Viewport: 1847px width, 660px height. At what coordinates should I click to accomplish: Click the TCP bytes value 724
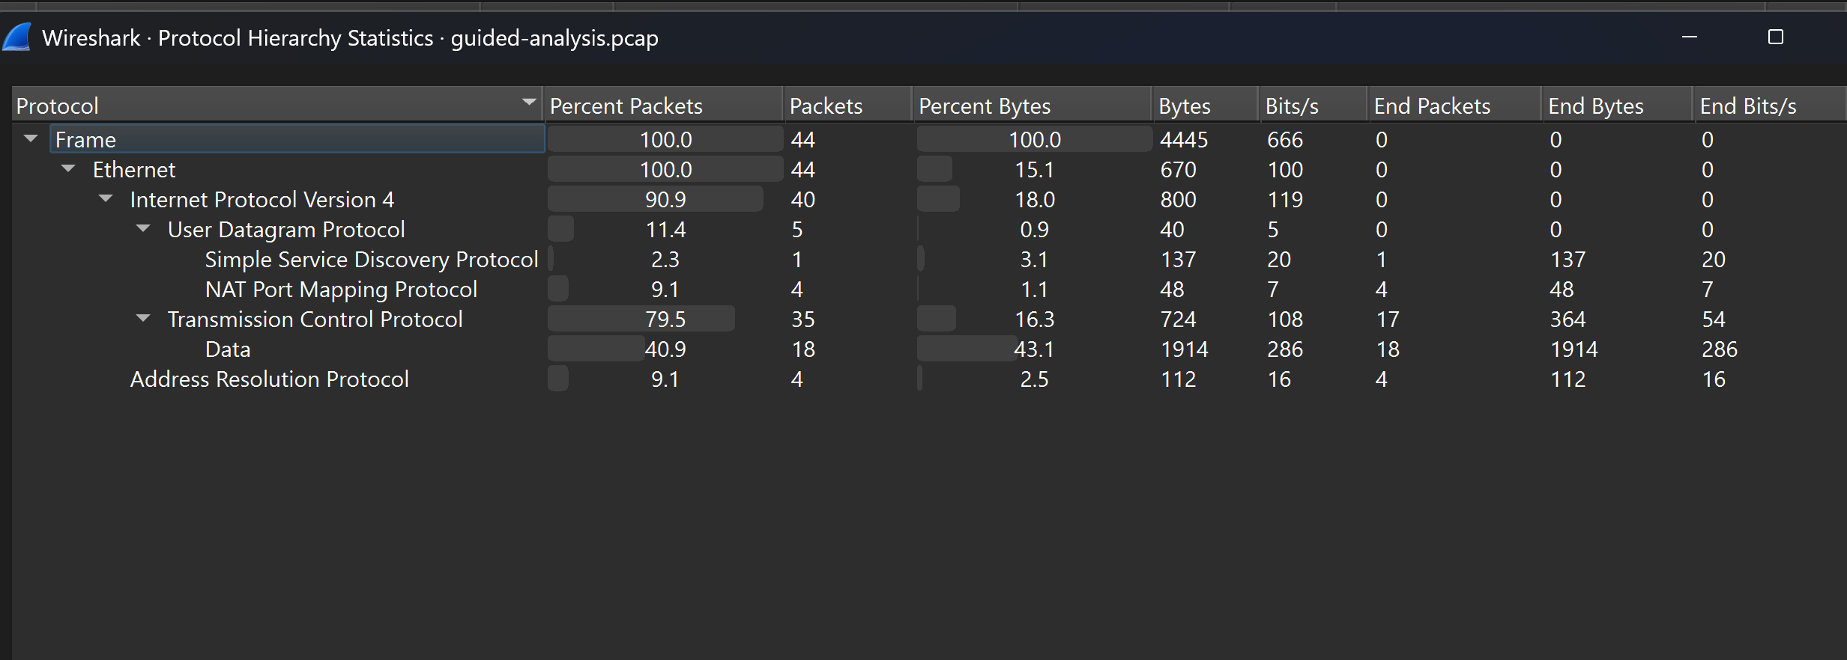pyautogui.click(x=1178, y=320)
